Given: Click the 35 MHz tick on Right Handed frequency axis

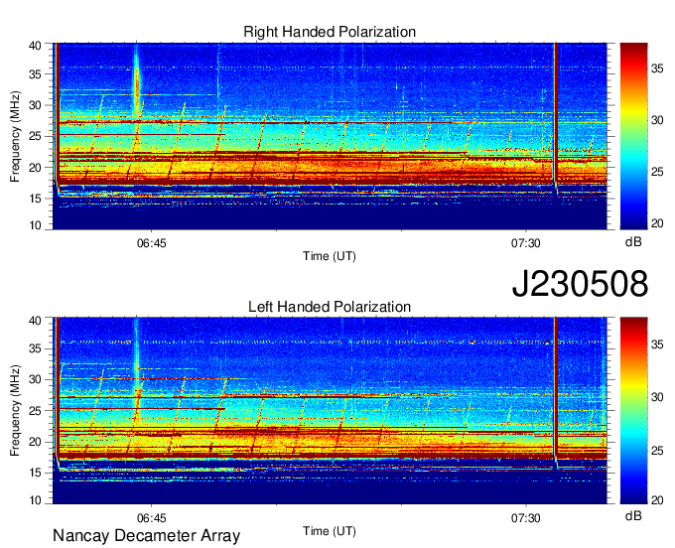Looking at the screenshot, I should click(x=35, y=74).
